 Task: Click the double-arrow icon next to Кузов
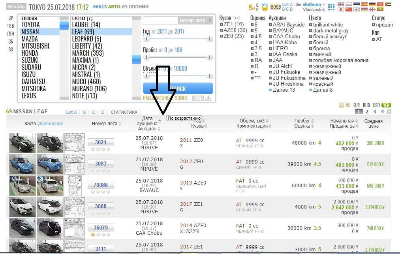tap(237, 18)
